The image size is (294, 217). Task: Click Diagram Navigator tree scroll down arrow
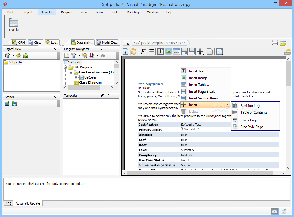click(117, 83)
